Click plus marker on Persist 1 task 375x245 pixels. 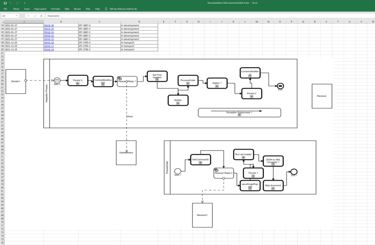[253, 176]
